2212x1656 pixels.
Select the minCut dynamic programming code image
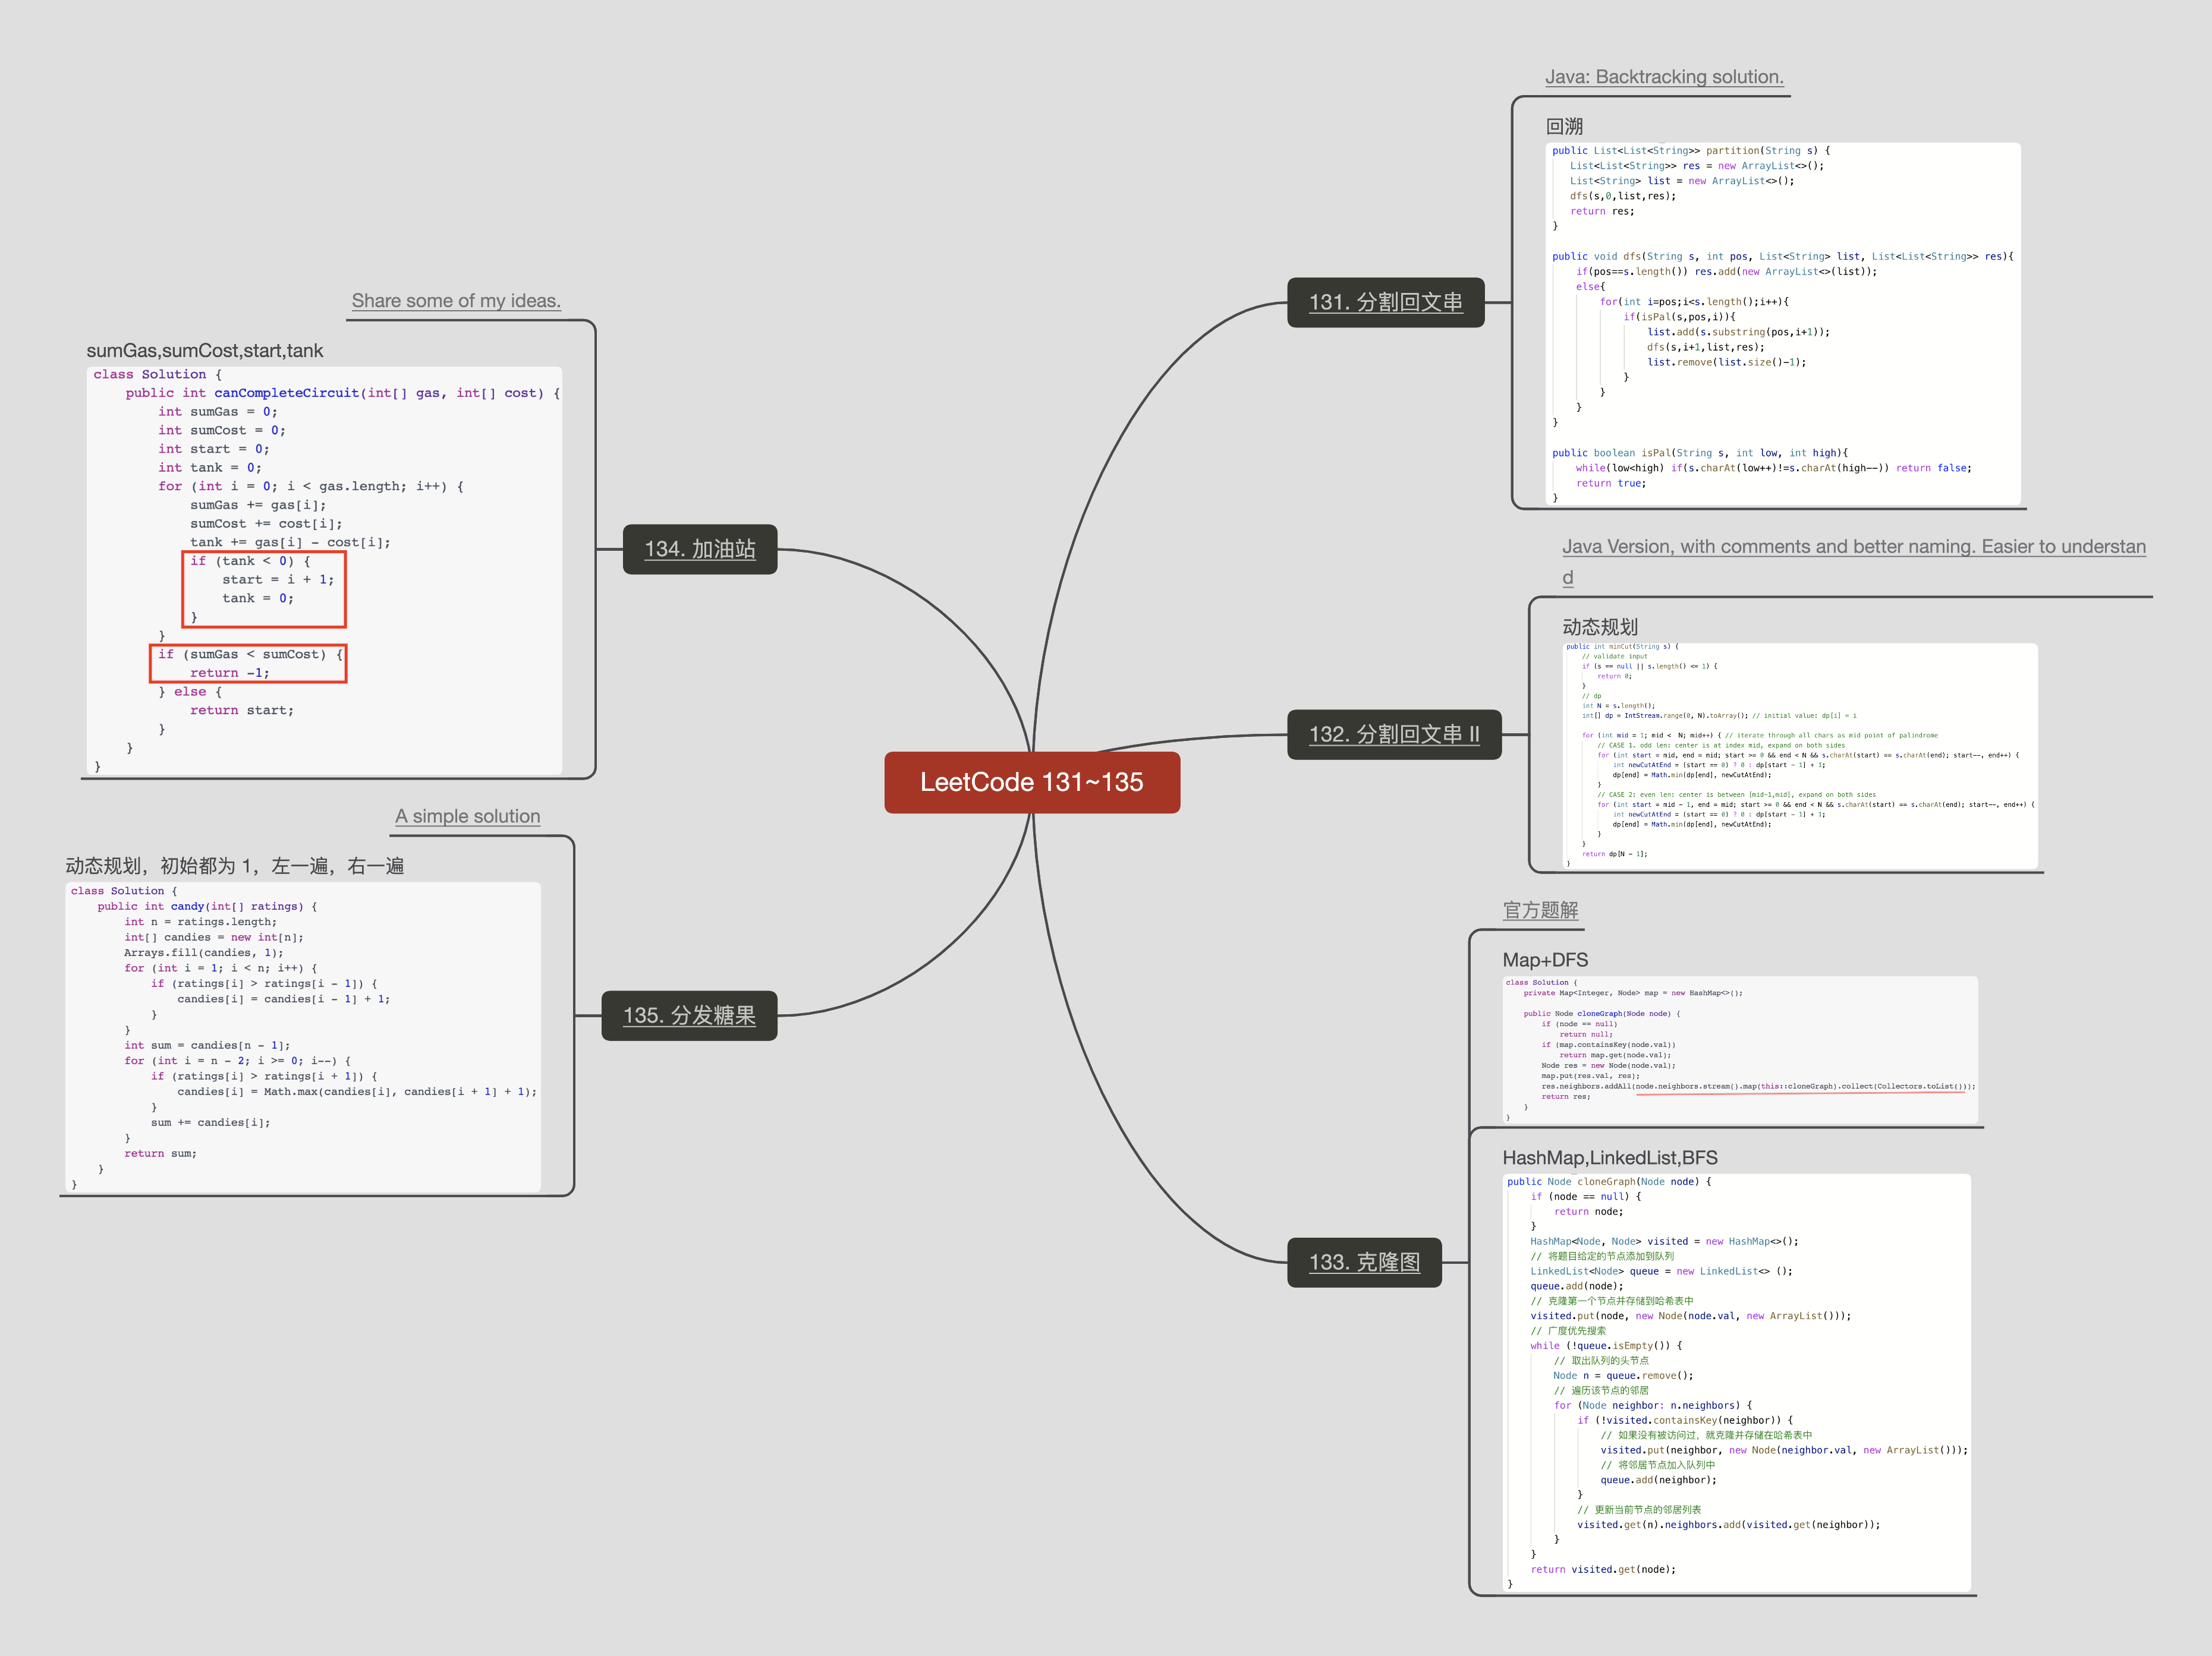click(x=1799, y=755)
